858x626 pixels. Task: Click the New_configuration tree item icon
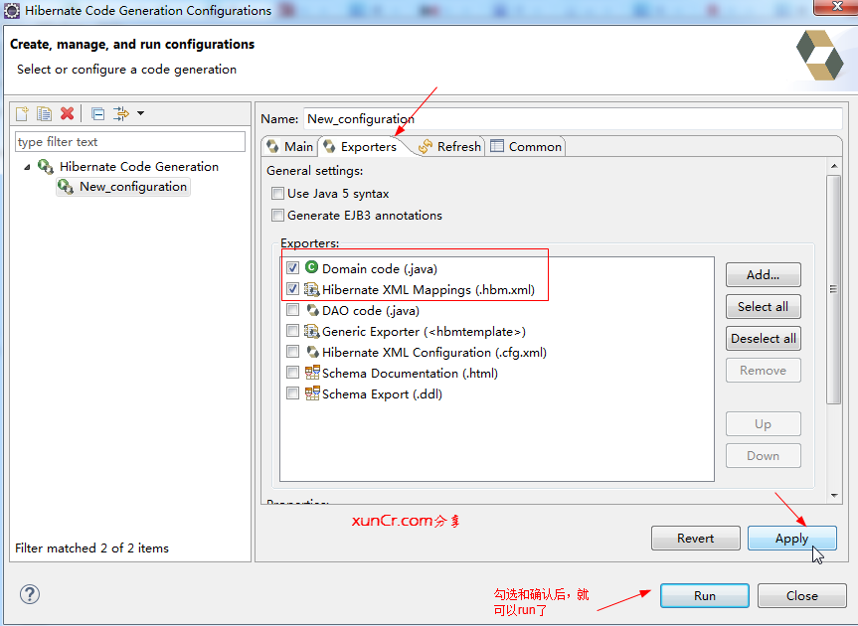66,187
